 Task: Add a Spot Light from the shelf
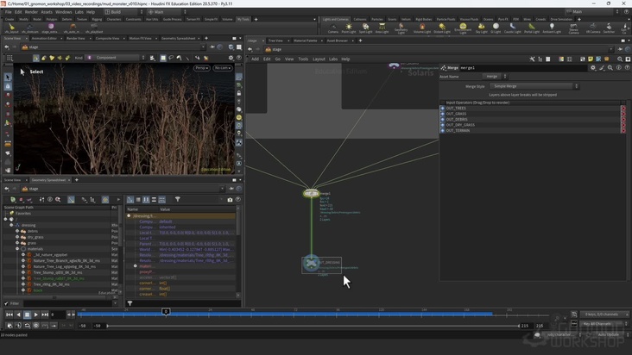[365, 28]
